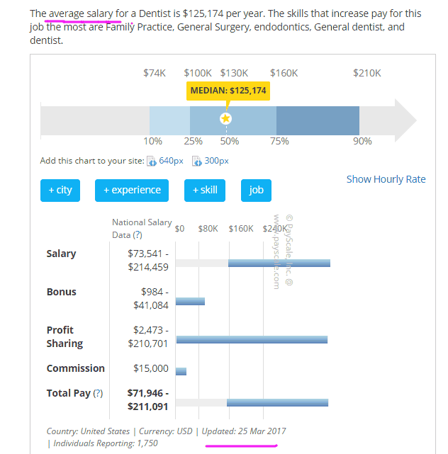Click the 10% to 25% percentile segment
This screenshot has height=454, width=448.
pos(170,120)
